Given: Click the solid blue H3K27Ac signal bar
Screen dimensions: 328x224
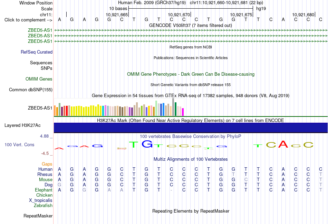Looking at the screenshot, I should pos(191,128).
